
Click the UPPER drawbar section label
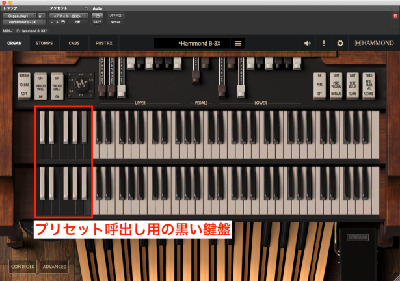[140, 103]
